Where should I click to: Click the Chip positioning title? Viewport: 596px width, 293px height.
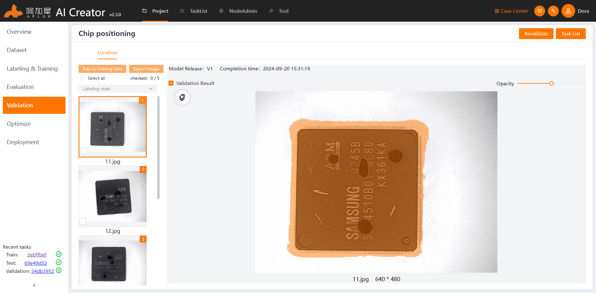pyautogui.click(x=107, y=33)
